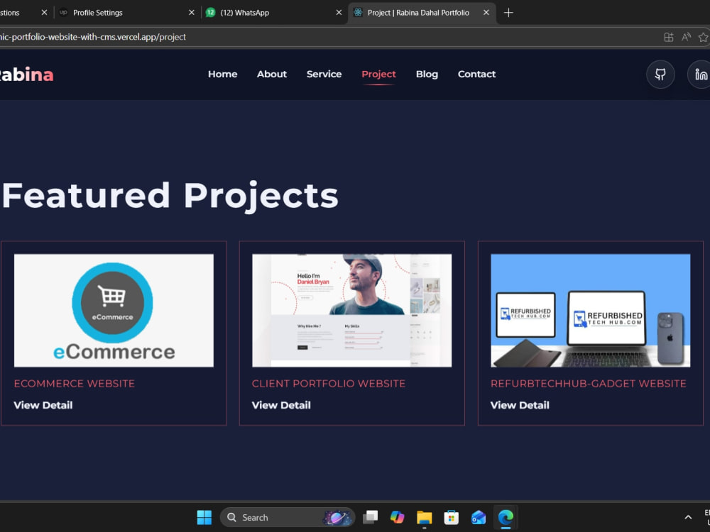Launch Copilot from the taskbar

[397, 517]
